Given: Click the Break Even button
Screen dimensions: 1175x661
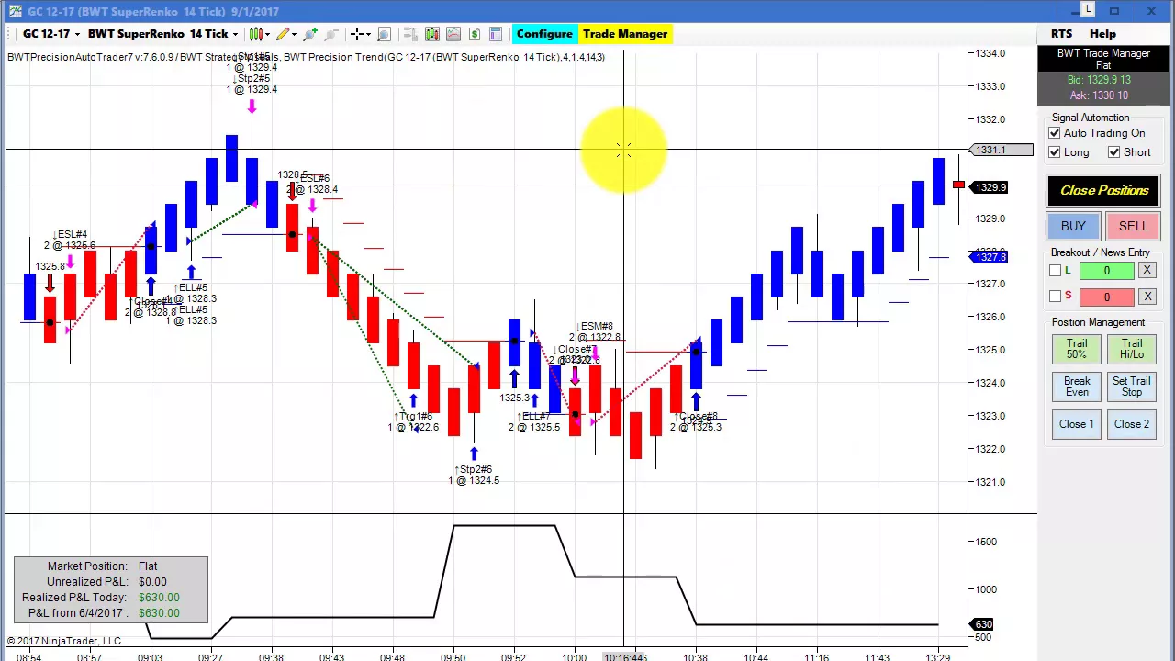Looking at the screenshot, I should (x=1077, y=387).
